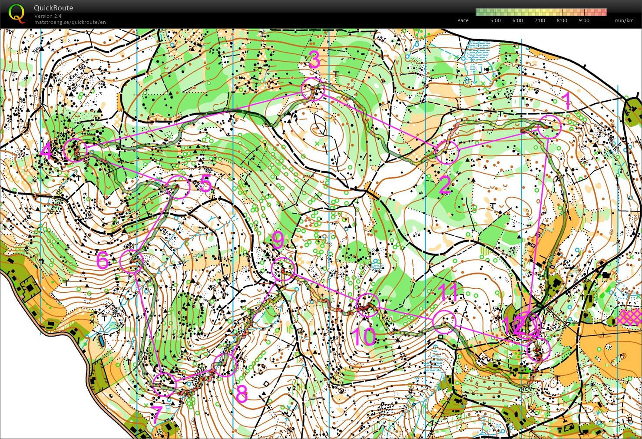Select control circle 3 on the course
This screenshot has width=642, height=439.
313,89
